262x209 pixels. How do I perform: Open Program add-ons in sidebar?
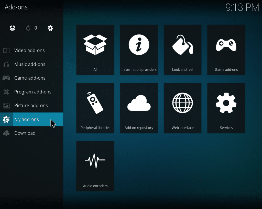click(33, 92)
